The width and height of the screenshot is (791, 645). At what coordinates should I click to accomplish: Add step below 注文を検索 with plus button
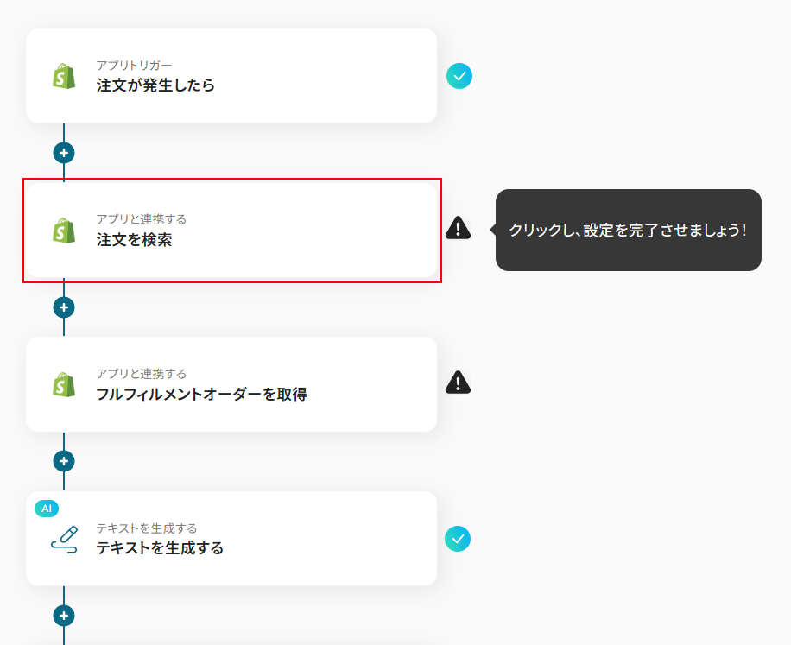64,307
